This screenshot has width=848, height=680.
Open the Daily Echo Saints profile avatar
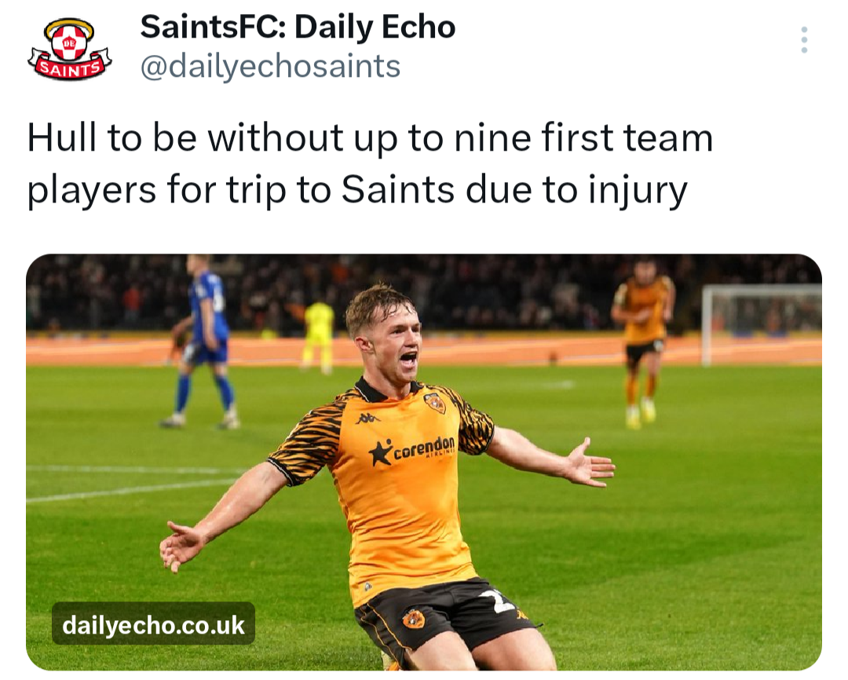coord(69,48)
